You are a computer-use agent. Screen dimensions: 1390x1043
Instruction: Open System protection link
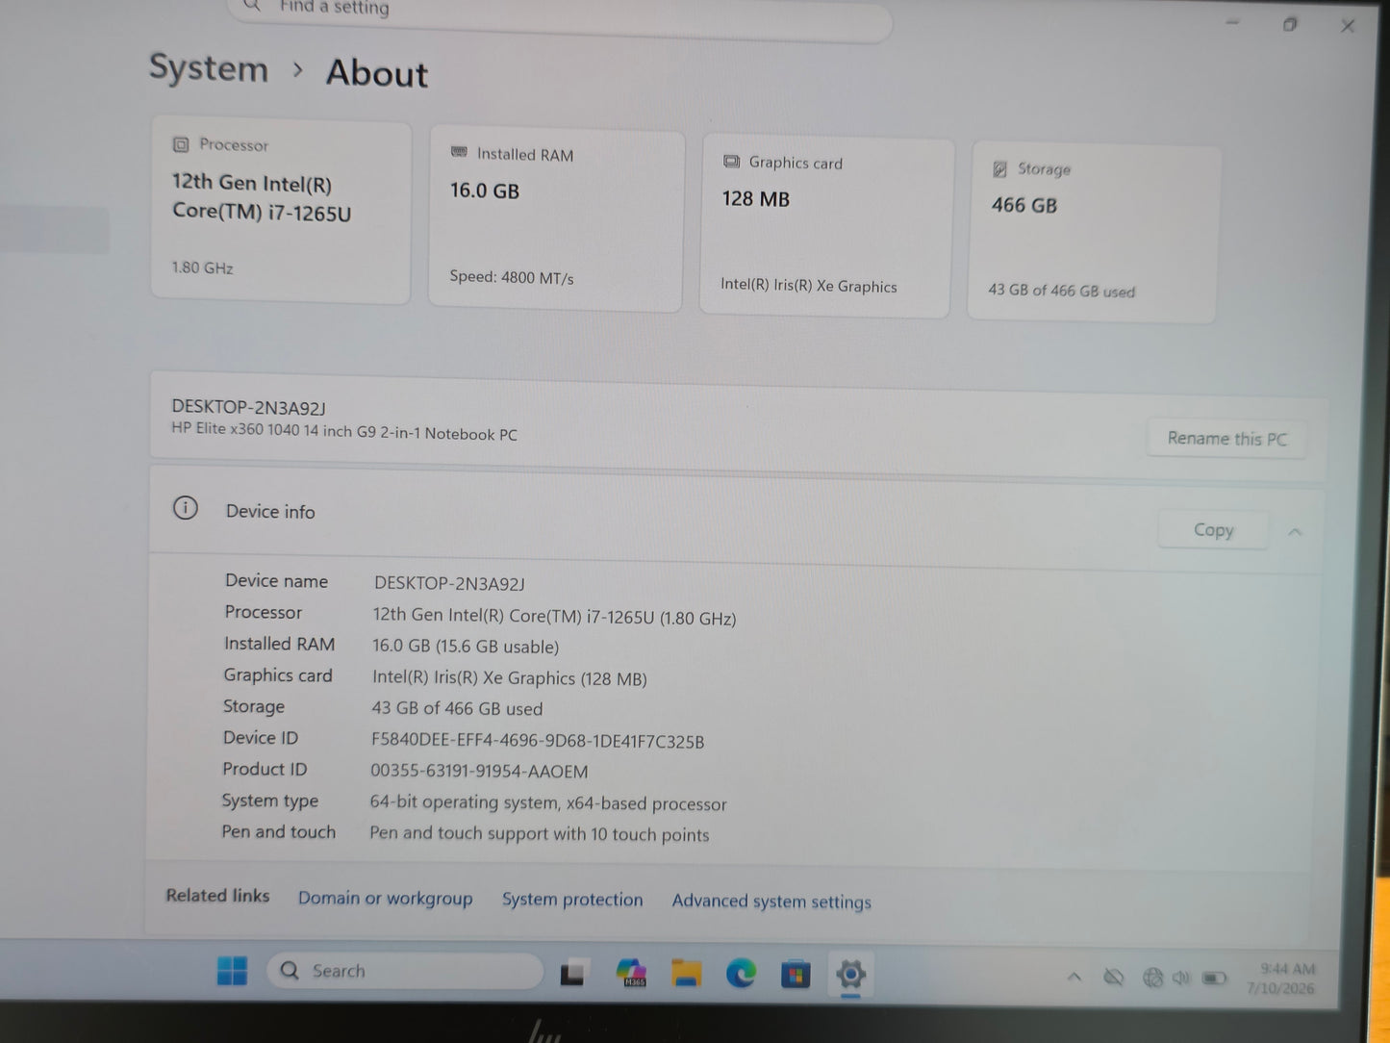572,900
